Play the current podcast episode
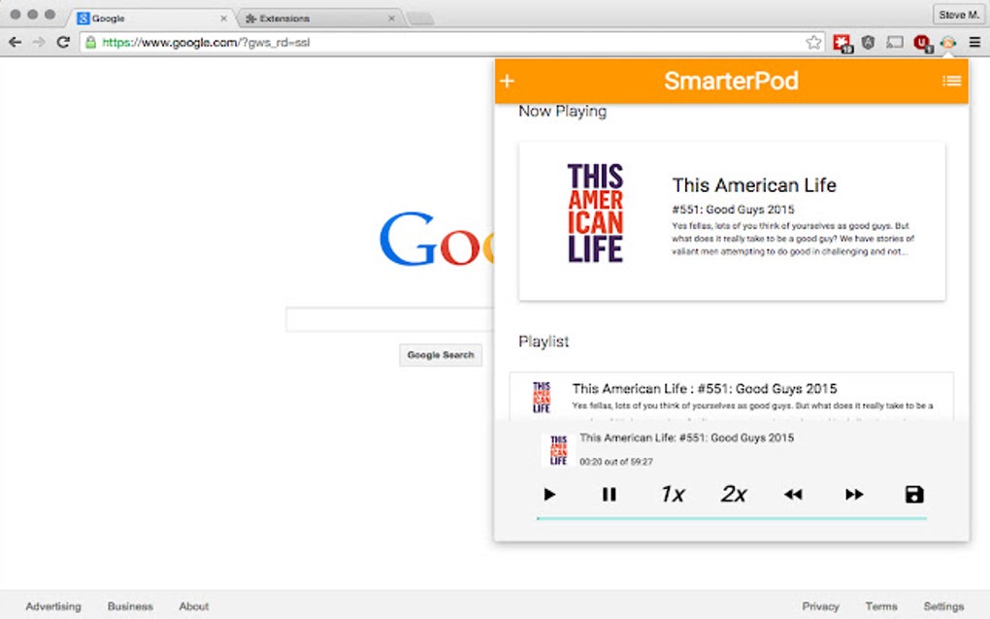990x619 pixels. [x=549, y=494]
